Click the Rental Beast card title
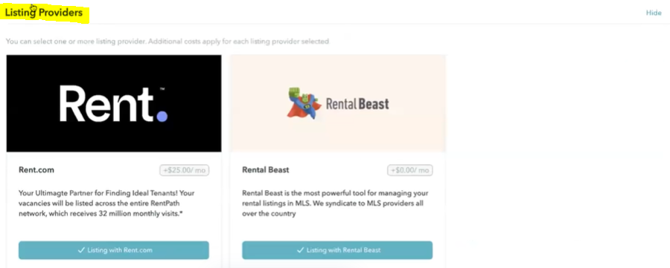The width and height of the screenshot is (670, 268). point(265,170)
